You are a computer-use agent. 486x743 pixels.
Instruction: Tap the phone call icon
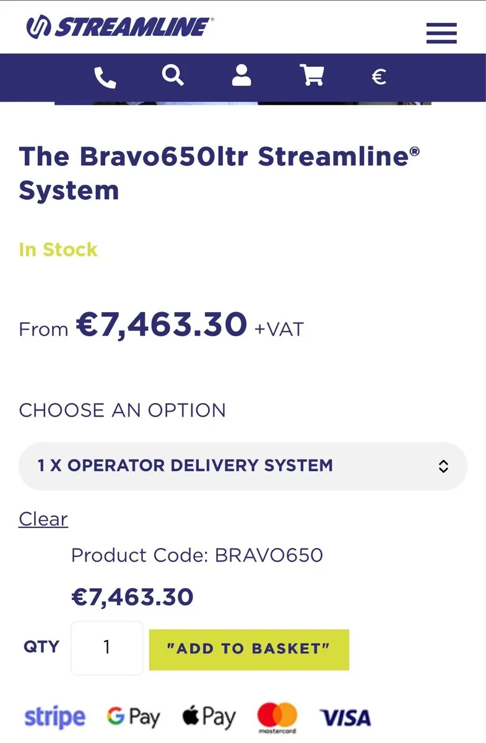105,77
